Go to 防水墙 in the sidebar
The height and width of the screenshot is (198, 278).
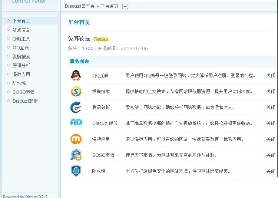(19, 83)
